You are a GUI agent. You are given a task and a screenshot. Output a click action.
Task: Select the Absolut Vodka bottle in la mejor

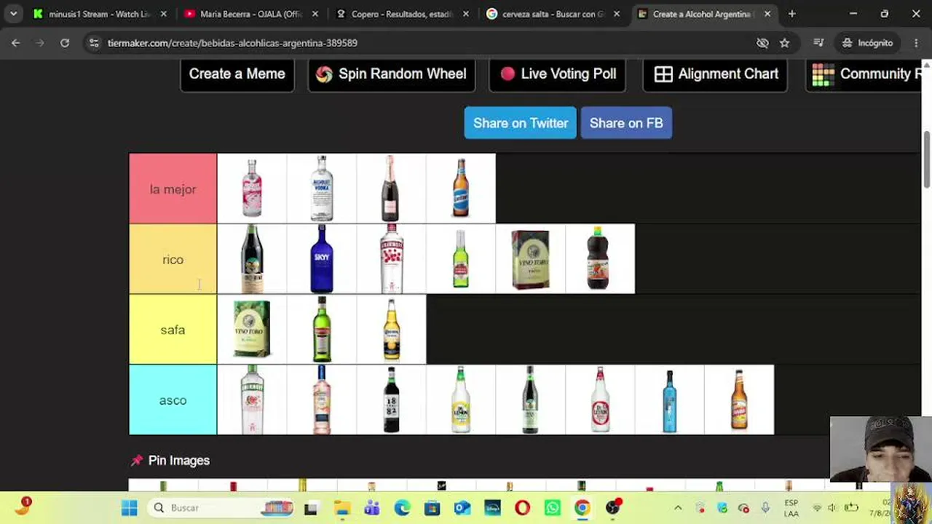[322, 188]
